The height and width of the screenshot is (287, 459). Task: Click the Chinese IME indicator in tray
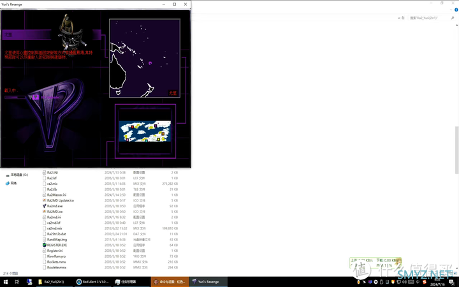[418, 282]
